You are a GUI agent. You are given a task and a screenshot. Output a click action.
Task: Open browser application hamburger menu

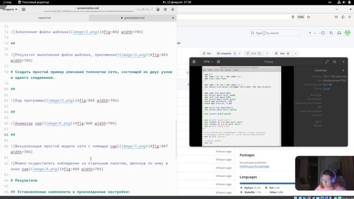(x=350, y=17)
